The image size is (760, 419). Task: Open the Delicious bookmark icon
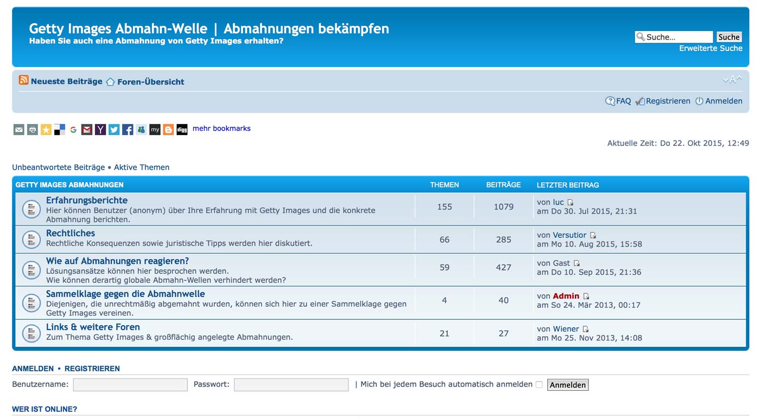click(60, 130)
